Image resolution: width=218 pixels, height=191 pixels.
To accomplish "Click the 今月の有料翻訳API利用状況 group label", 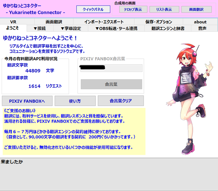I will (x=31, y=59).
